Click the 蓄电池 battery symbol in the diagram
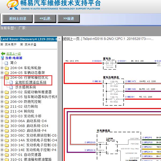 pyautogui.click(x=110, y=63)
